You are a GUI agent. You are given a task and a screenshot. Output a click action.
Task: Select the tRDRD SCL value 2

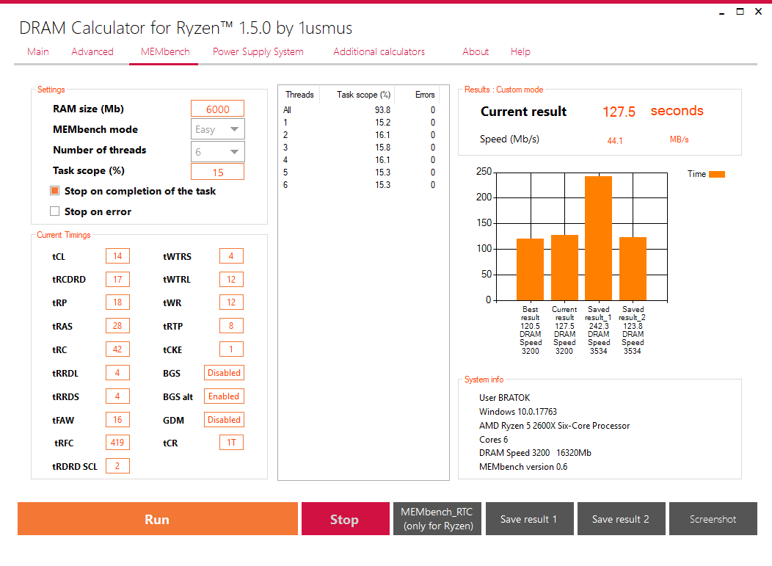[117, 466]
